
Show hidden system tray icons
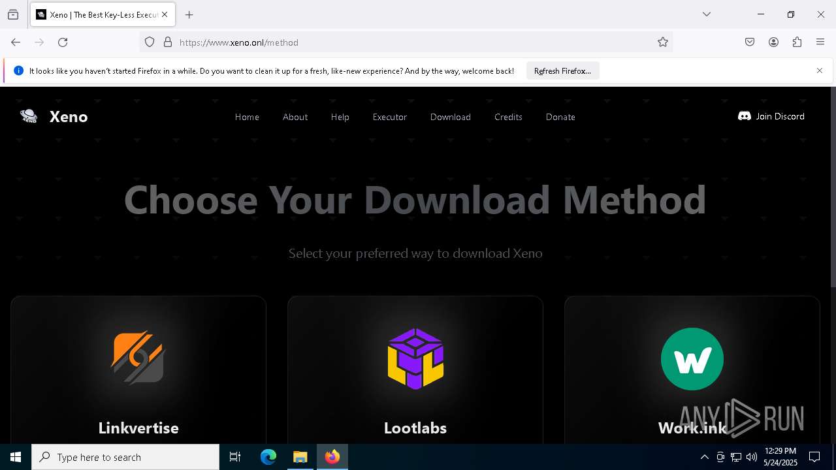click(705, 457)
